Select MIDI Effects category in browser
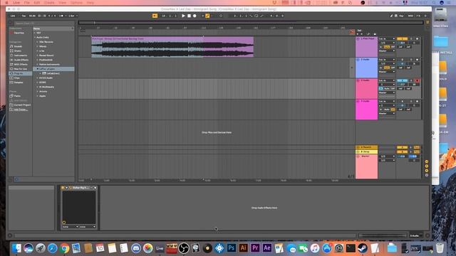 coord(21,65)
